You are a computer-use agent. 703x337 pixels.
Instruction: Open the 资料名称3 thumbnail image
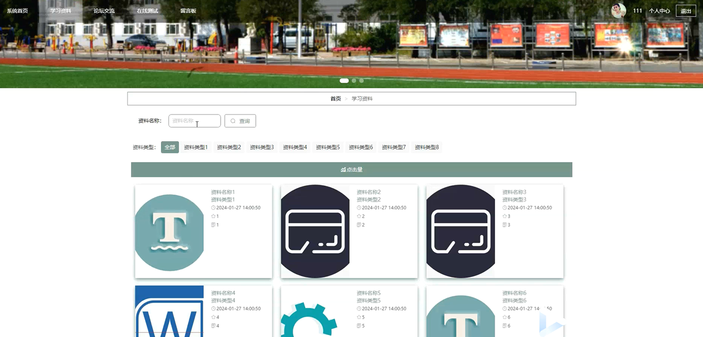pos(461,231)
